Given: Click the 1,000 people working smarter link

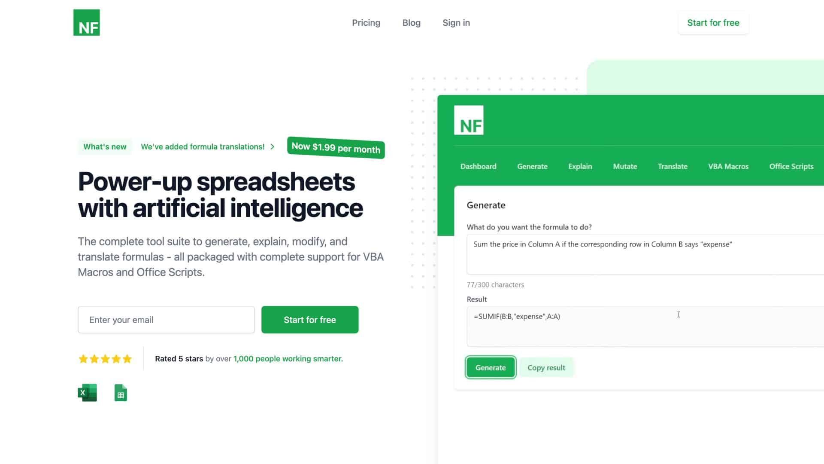Looking at the screenshot, I should tap(288, 358).
